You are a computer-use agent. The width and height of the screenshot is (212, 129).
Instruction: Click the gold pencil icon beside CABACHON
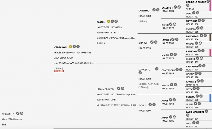pos(70,47)
